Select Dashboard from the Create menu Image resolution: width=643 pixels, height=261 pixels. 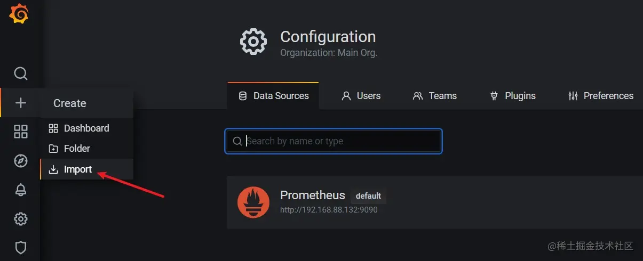[x=86, y=128]
